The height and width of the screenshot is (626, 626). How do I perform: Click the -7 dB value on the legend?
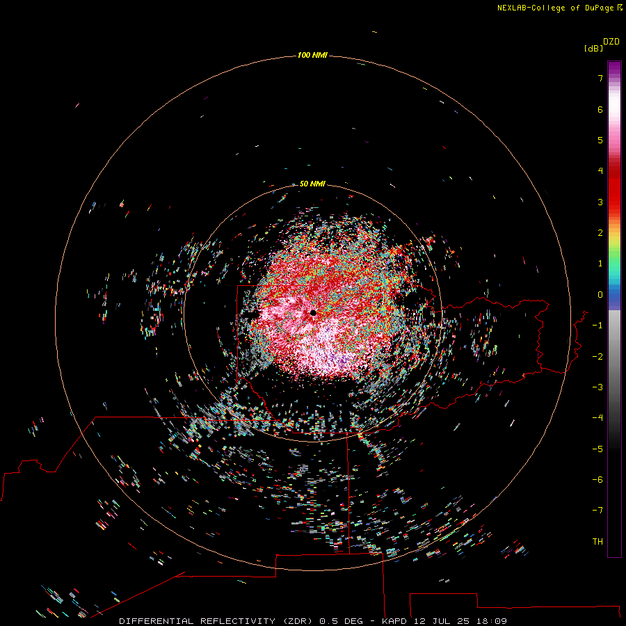point(597,511)
